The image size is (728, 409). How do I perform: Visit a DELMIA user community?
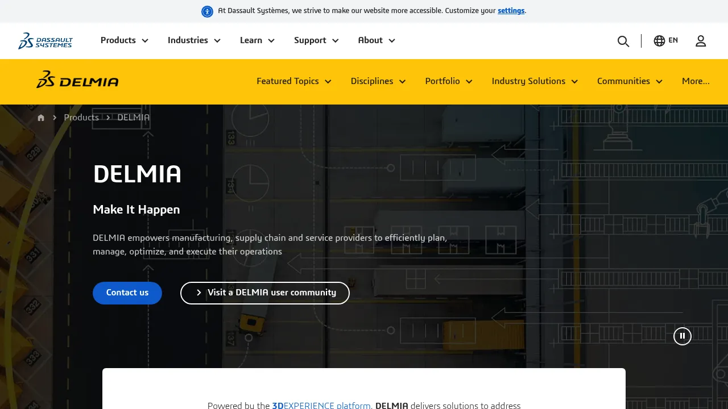click(265, 293)
